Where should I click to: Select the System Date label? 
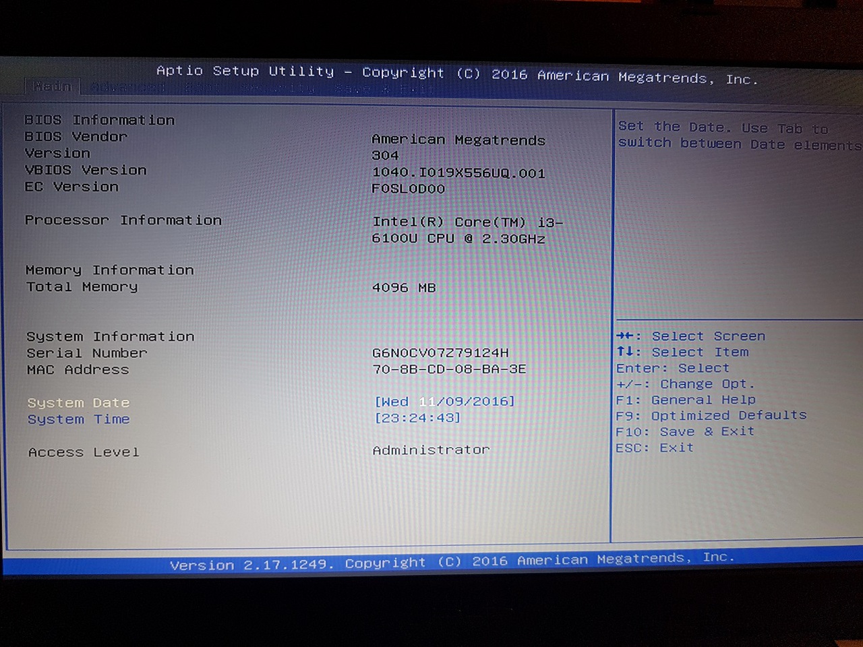(78, 402)
